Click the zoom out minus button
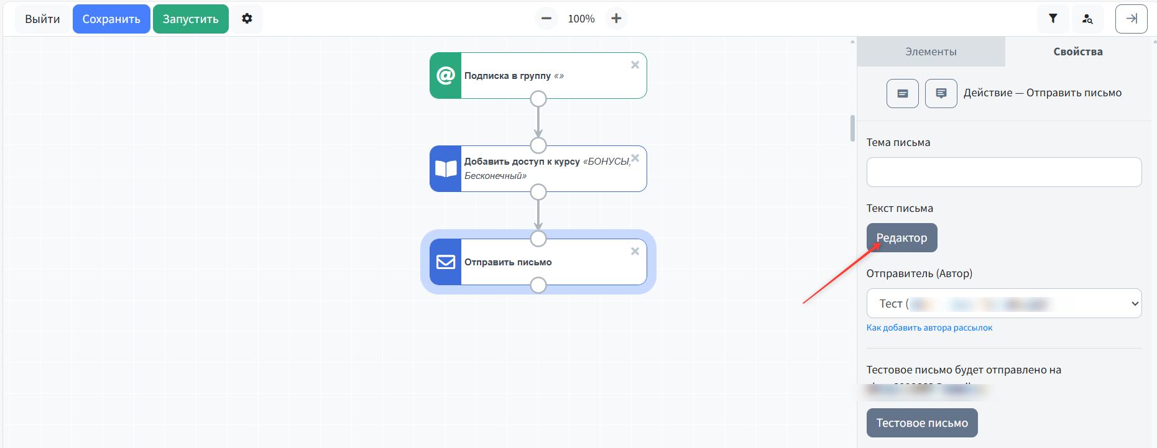 [x=546, y=19]
